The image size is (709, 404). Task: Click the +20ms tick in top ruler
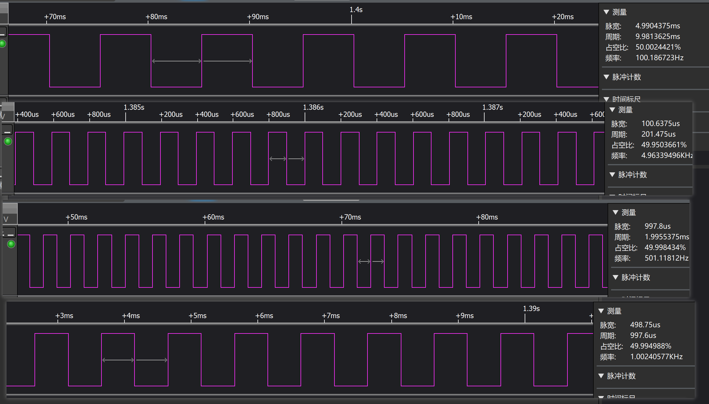(563, 17)
